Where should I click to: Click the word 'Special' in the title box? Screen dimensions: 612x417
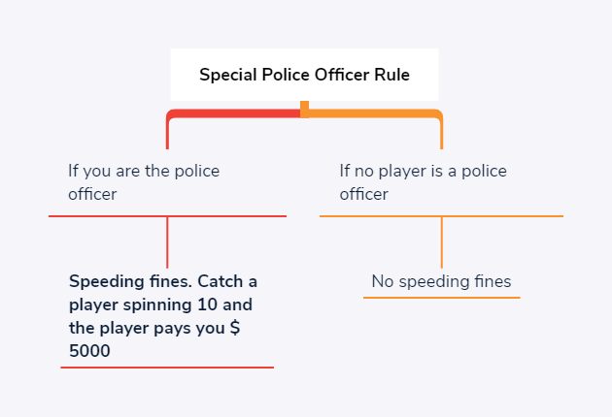pyautogui.click(x=228, y=76)
